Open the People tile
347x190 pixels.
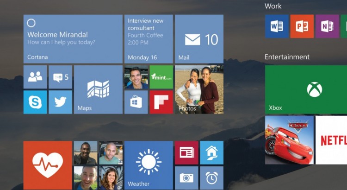click(x=35, y=77)
